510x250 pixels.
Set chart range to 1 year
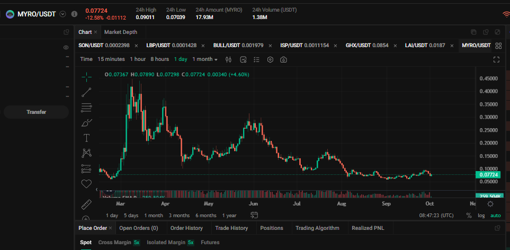pos(229,215)
